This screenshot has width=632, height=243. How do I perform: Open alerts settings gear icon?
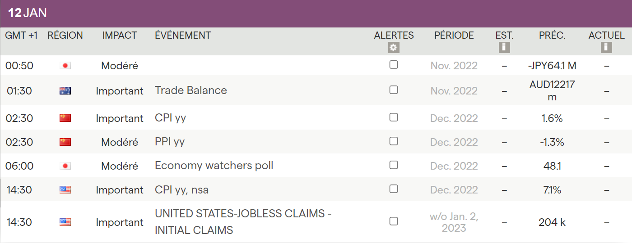pos(394,47)
